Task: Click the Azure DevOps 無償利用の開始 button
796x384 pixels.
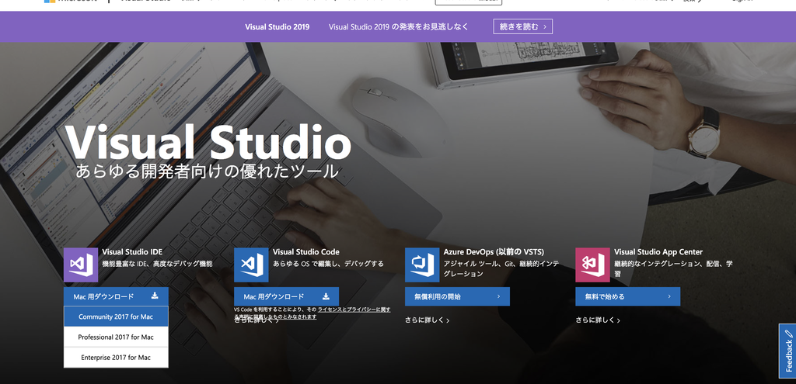Action: coord(457,296)
